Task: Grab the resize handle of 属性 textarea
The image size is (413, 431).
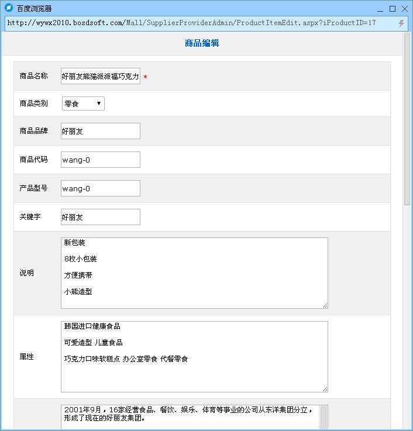Action: tap(325, 389)
